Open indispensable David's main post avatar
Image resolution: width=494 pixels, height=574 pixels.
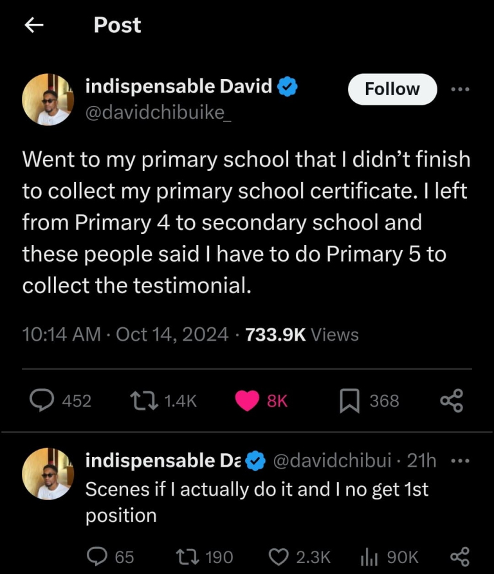[x=48, y=99]
